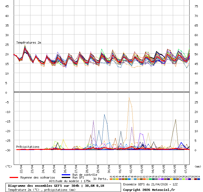
Task: Click the 'Altitude du modele : 175m' text
Action: (x=70, y=181)
